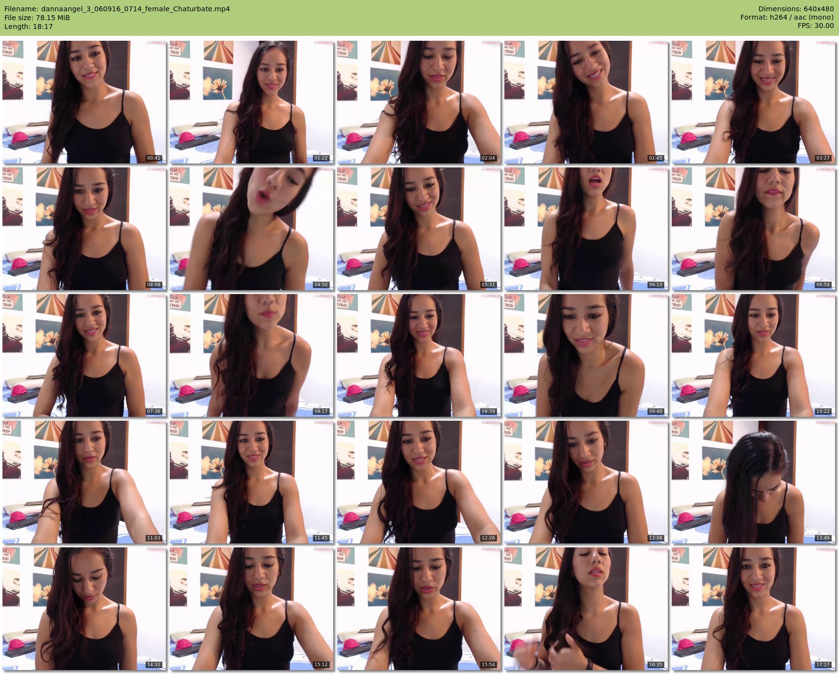Click the close-up frame at 09:40
Viewport: 839px width, 674px height.
point(586,355)
